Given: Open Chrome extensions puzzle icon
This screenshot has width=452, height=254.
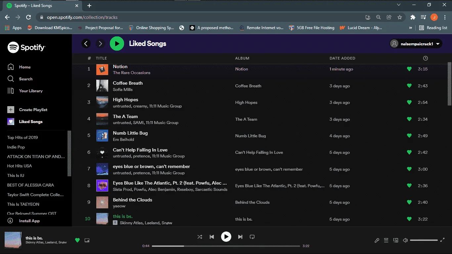Looking at the screenshot, I should [x=413, y=17].
